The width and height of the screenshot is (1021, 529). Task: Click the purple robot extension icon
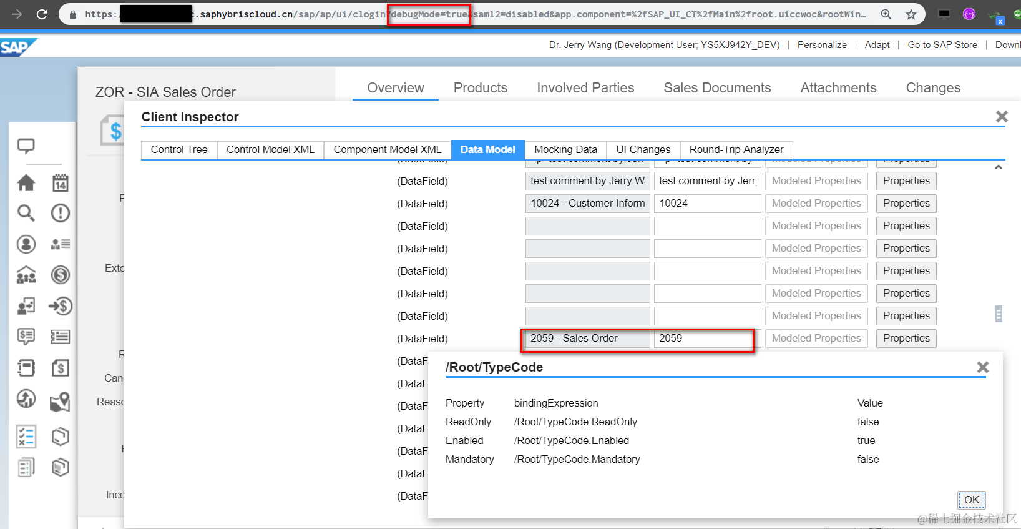(969, 14)
